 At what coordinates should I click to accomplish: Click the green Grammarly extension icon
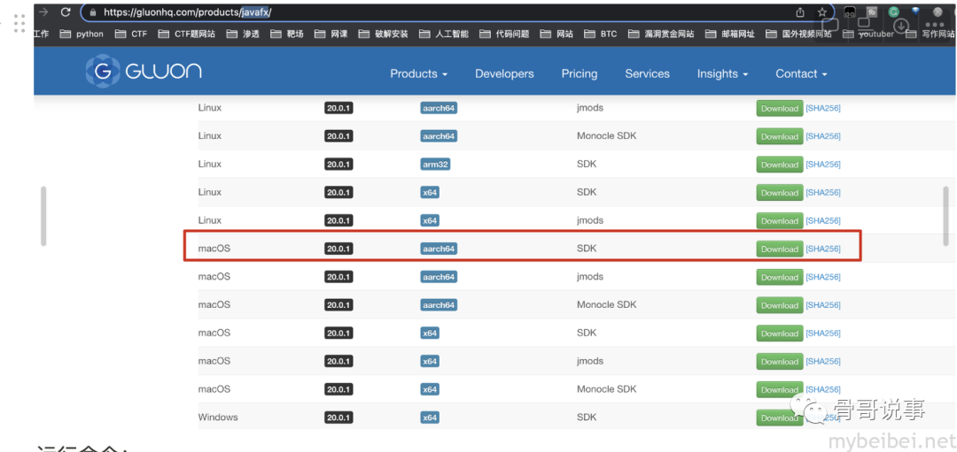pos(893,11)
